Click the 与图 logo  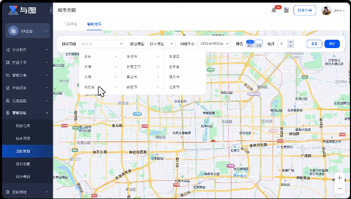pos(22,10)
